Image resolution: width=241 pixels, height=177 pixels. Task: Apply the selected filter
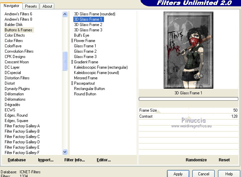[178, 174]
